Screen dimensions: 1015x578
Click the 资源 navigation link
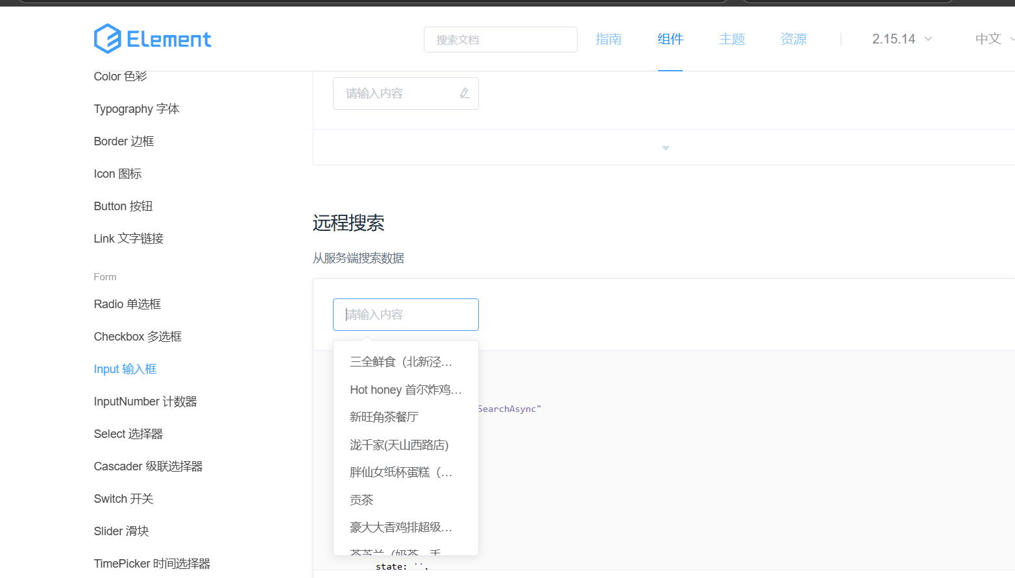pos(793,39)
